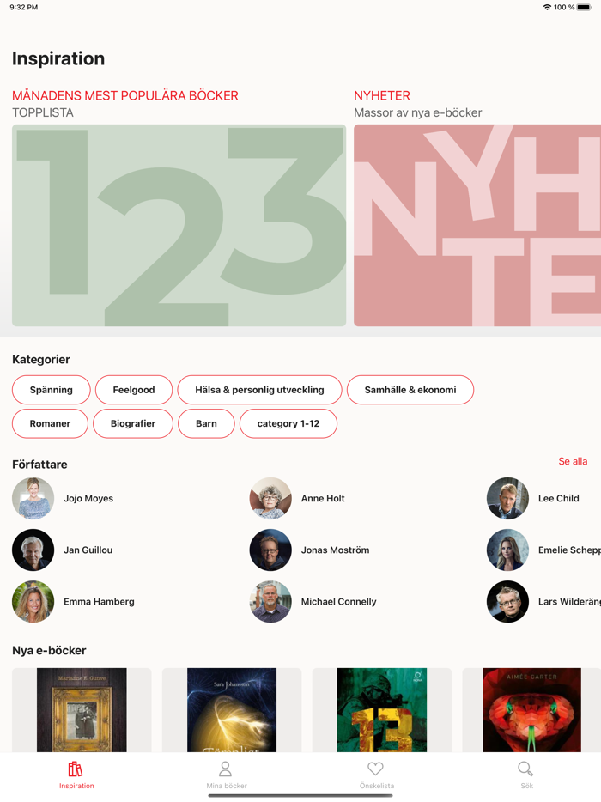Open the green book cover showing 13
Image resolution: width=601 pixels, height=802 pixels.
tap(381, 710)
